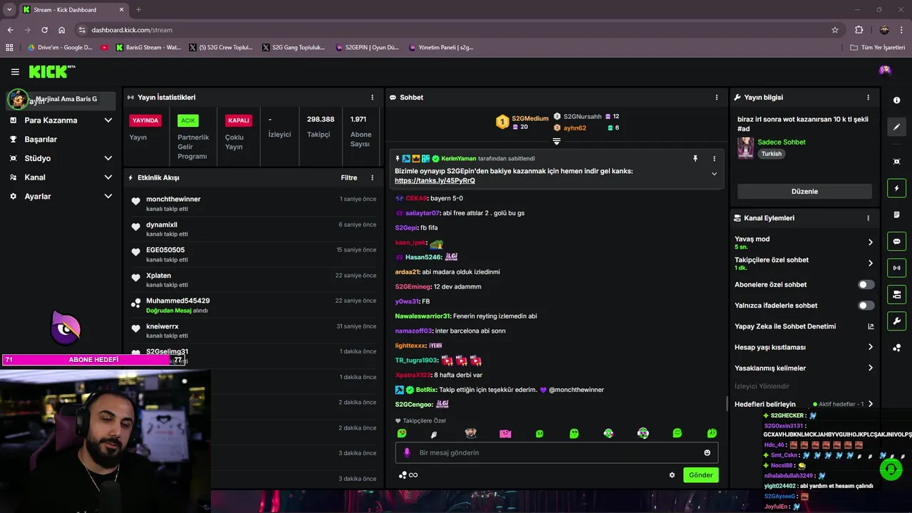Click S2GMedium leaderboard name
Viewport: 912px width, 513px height.
[x=530, y=119]
